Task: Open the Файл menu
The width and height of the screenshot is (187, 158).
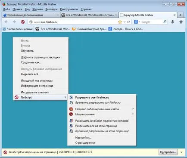Action: point(6,9)
